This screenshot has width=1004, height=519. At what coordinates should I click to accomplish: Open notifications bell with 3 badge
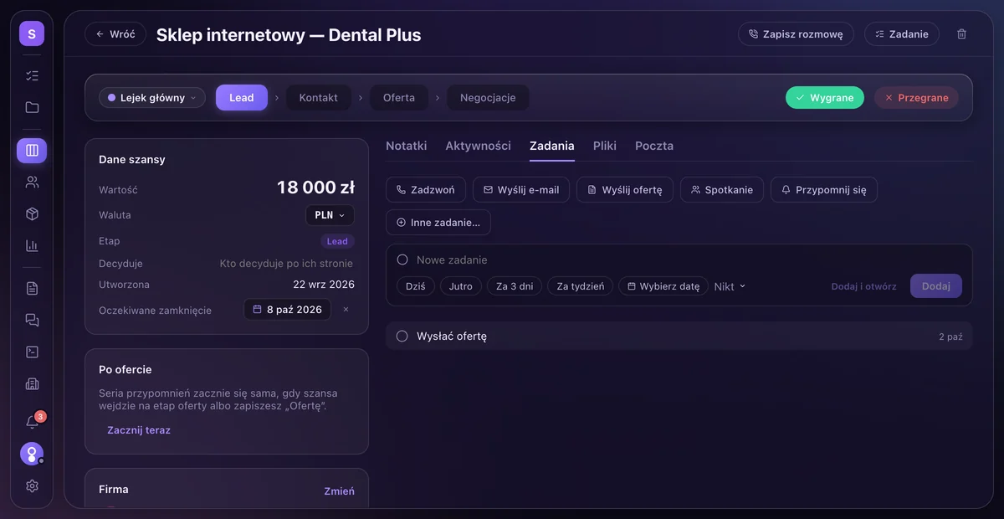32,422
